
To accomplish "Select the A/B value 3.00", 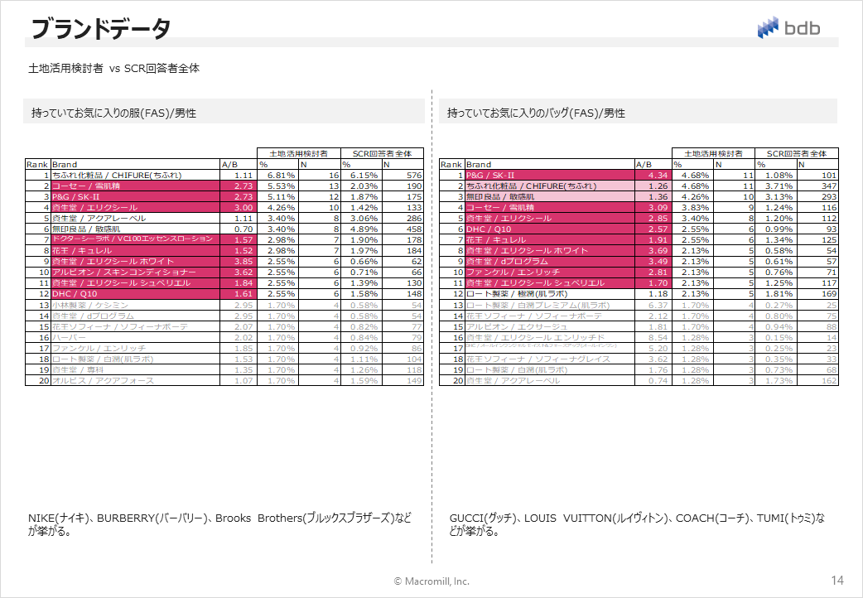I will (x=239, y=208).
